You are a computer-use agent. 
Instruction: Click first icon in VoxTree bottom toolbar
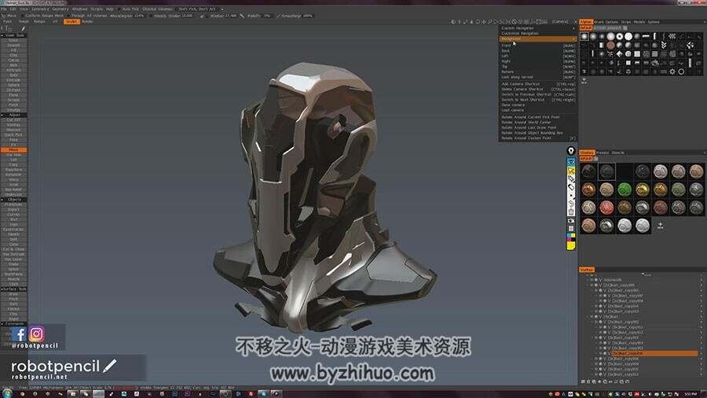pos(583,381)
